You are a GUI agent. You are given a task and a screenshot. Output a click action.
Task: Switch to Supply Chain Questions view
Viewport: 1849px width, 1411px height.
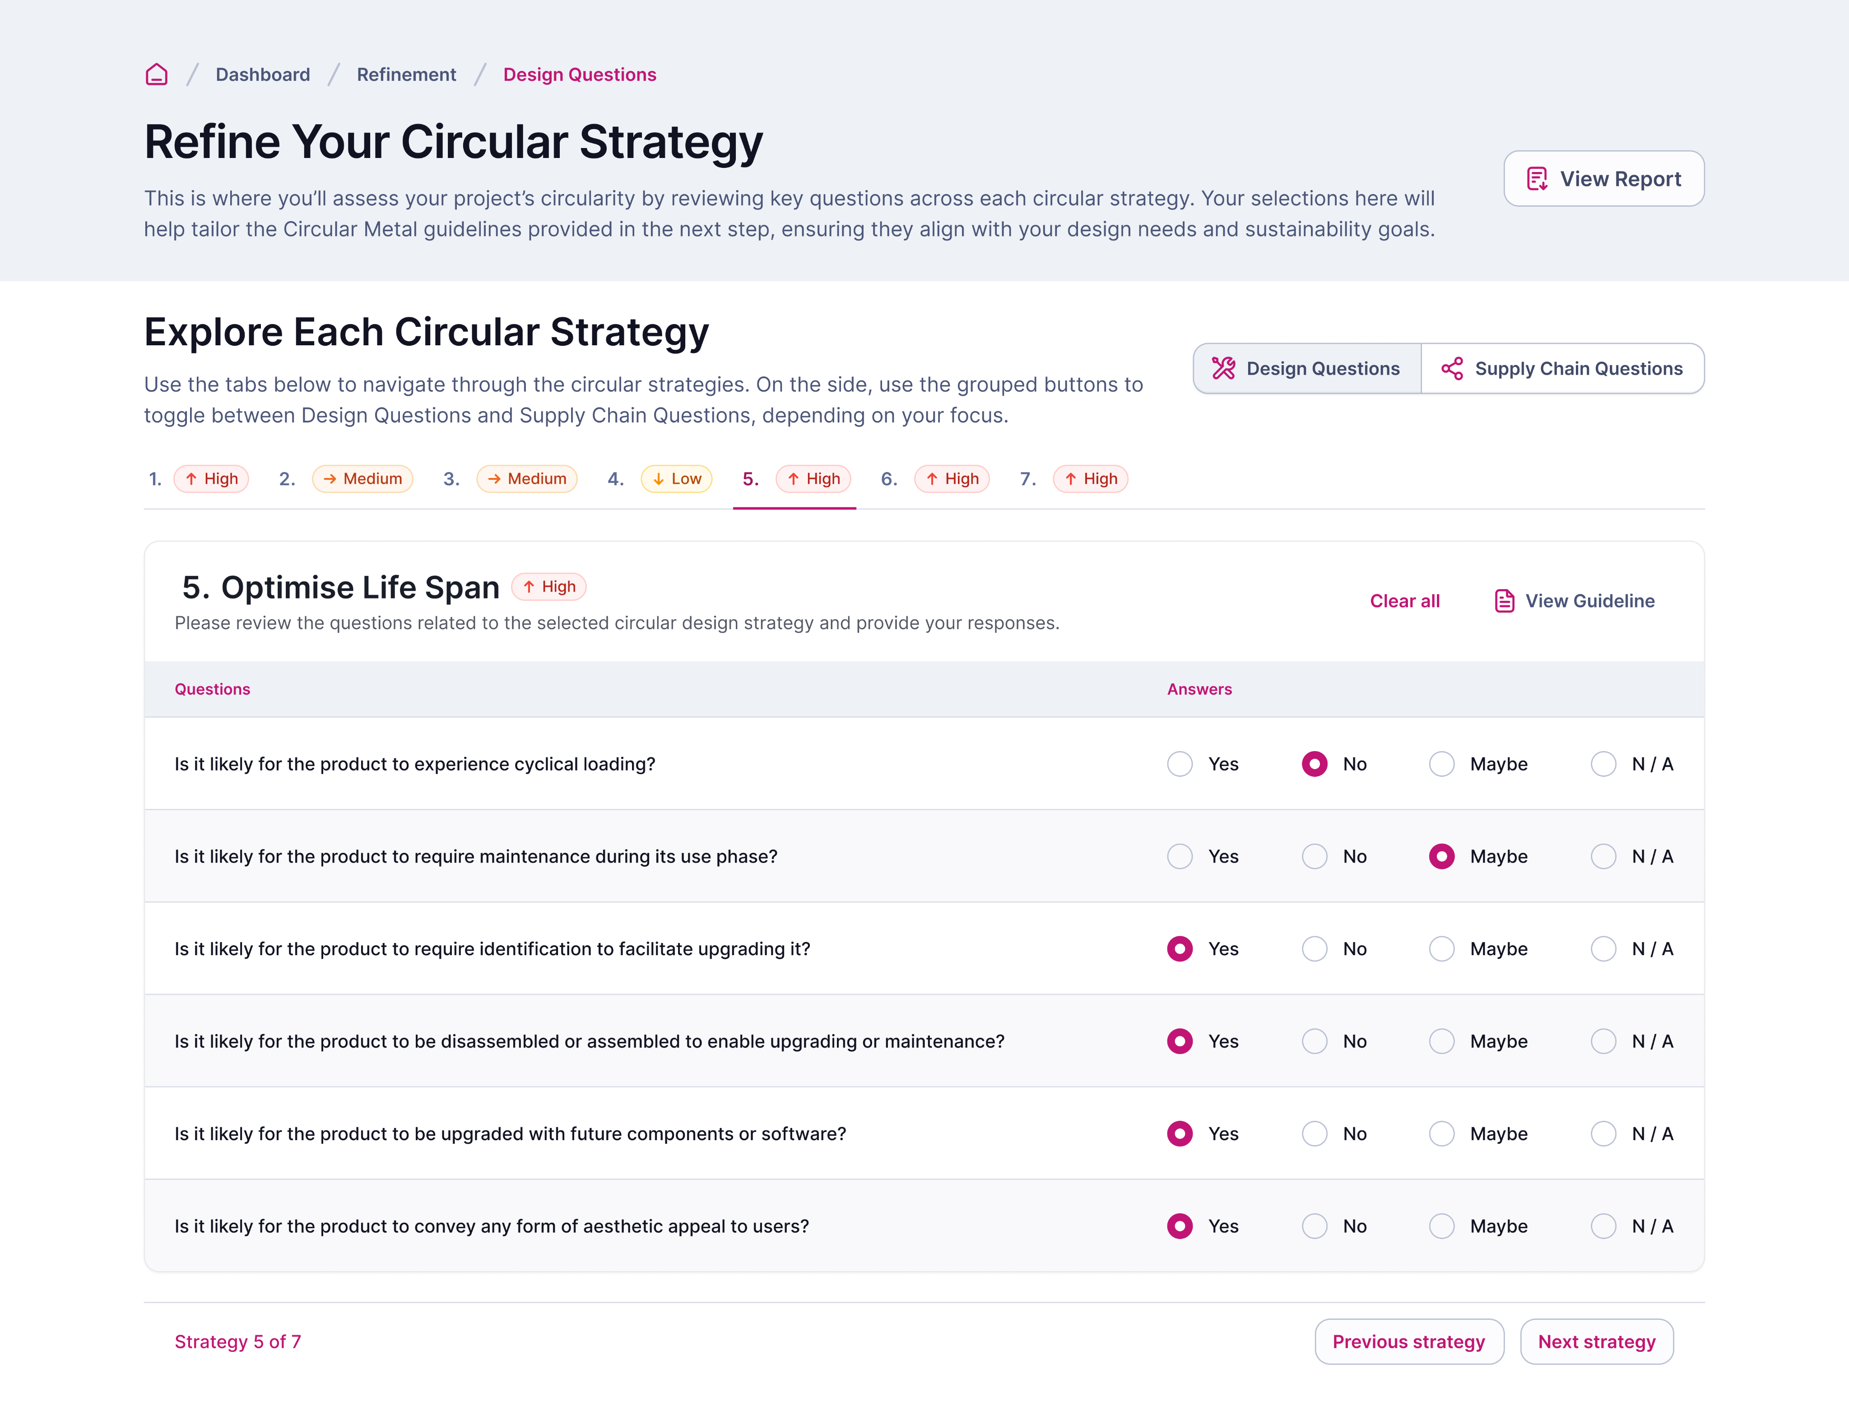pyautogui.click(x=1562, y=369)
